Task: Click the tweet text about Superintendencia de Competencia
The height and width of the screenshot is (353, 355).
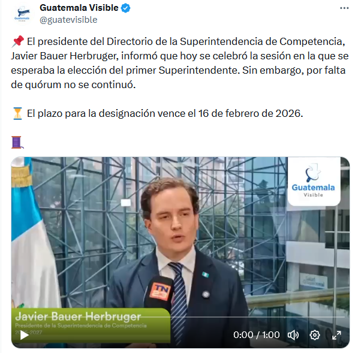Action: [179, 63]
